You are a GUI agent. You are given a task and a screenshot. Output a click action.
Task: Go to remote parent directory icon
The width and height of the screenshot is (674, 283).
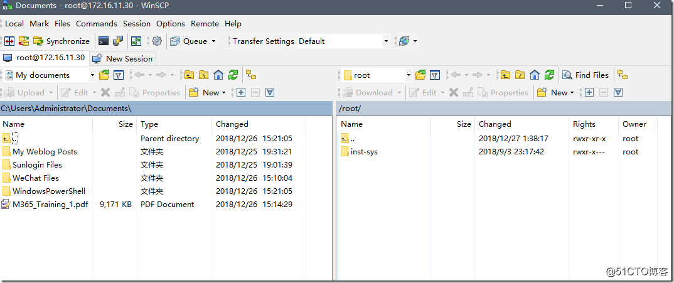(506, 75)
